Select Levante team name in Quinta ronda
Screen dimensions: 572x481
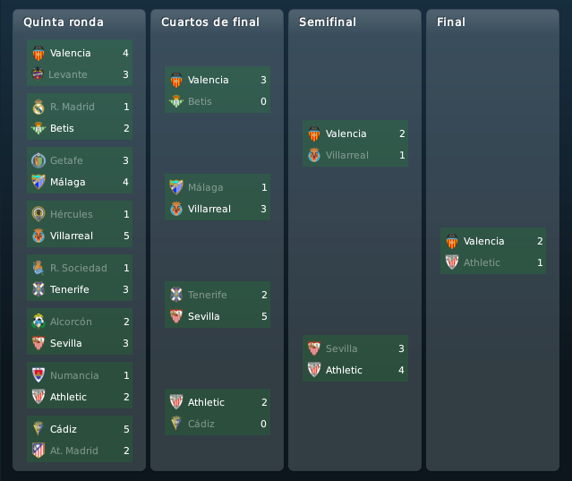point(68,75)
